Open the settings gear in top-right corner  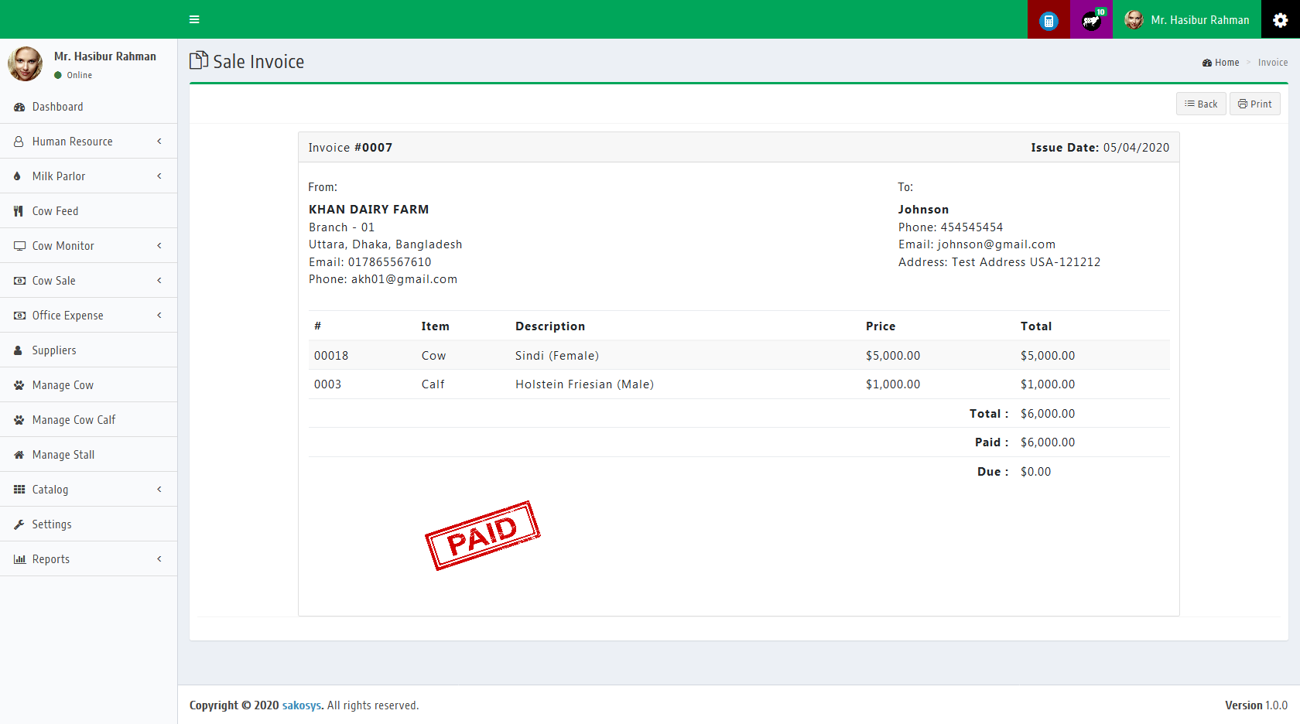click(x=1280, y=20)
